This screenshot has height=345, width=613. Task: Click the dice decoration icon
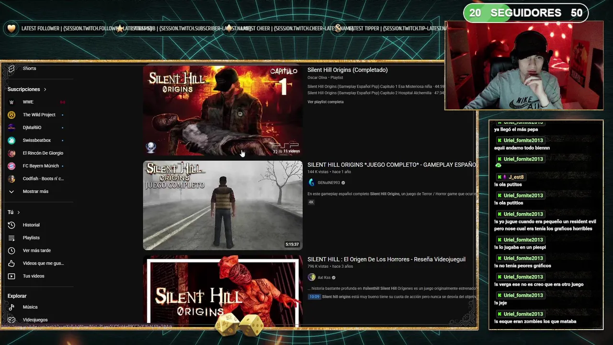pos(238,325)
